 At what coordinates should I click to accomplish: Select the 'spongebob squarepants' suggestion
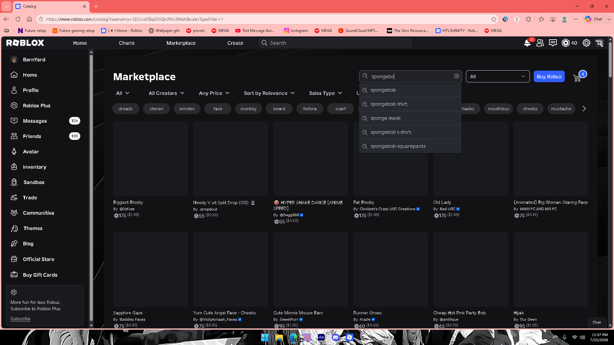410,146
